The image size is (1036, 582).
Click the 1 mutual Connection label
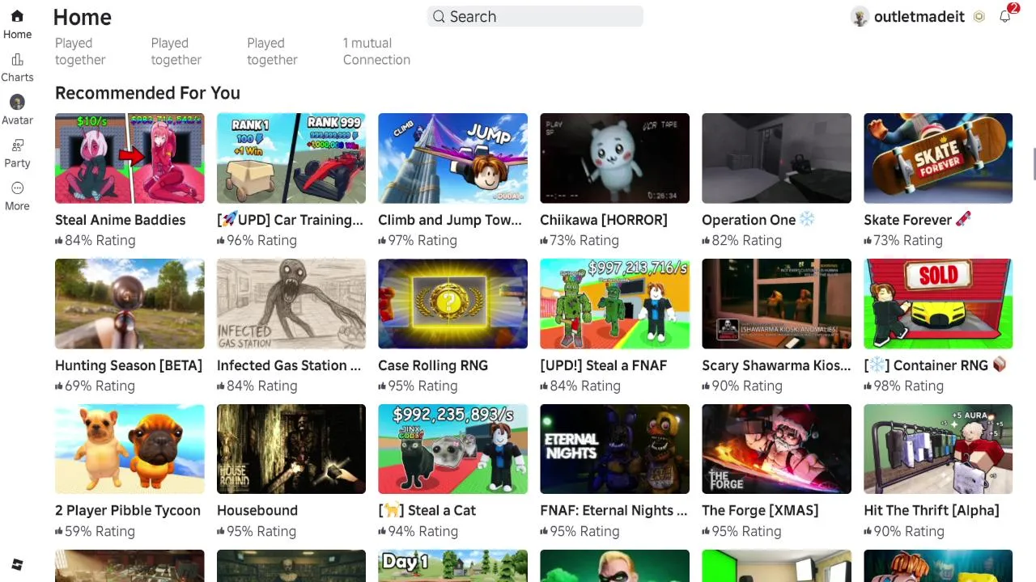tap(376, 52)
